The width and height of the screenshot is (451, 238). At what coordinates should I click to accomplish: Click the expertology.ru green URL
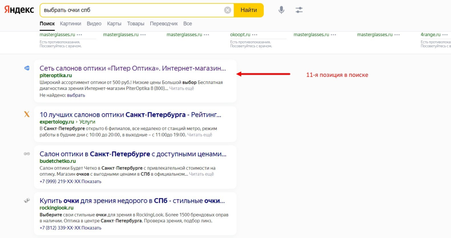[x=57, y=122]
